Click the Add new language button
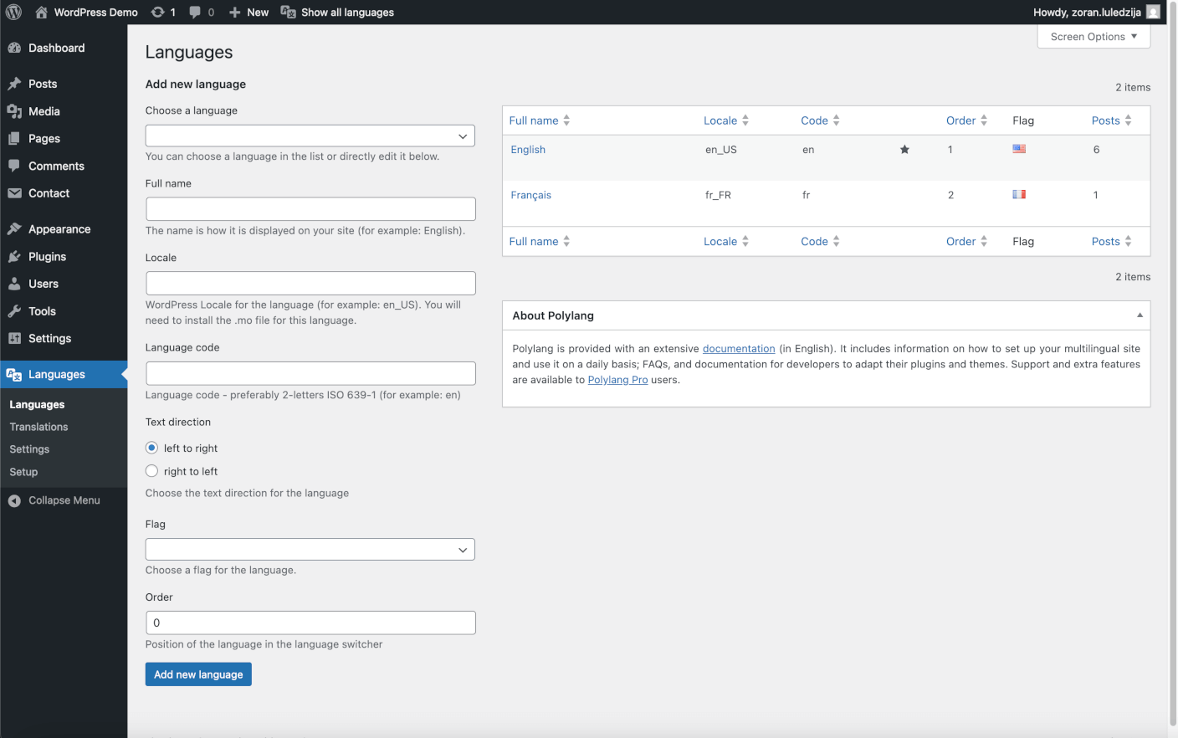The height and width of the screenshot is (738, 1178). (198, 674)
